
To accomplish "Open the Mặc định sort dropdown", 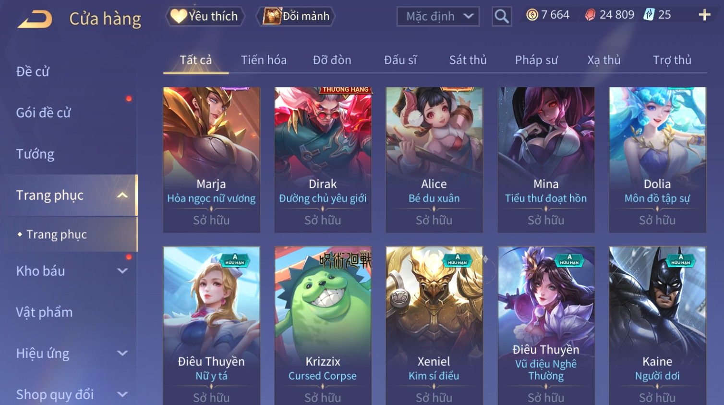I will 438,16.
